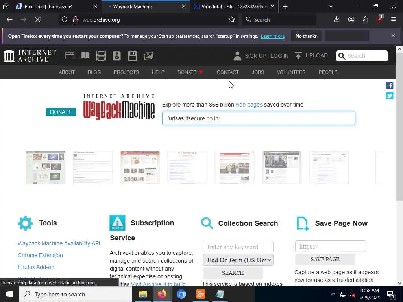Image resolution: width=403 pixels, height=302 pixels.
Task: Click No thanks on startup prompt
Action: [306, 36]
